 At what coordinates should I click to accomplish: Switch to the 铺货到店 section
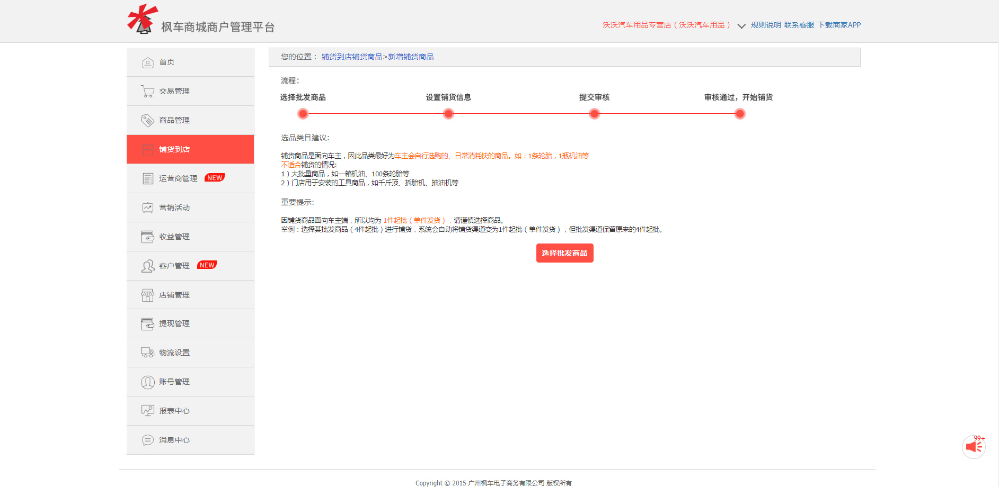tap(171, 149)
